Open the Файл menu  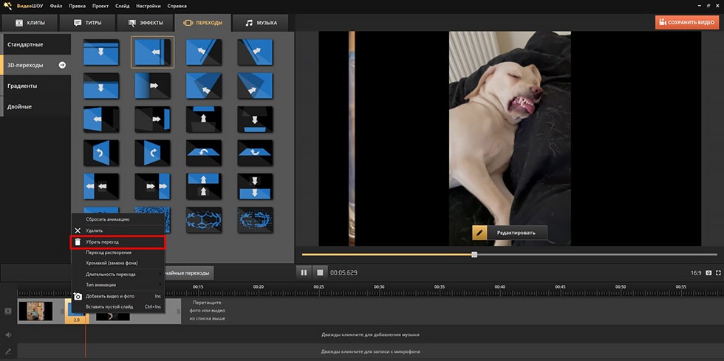pyautogui.click(x=56, y=6)
